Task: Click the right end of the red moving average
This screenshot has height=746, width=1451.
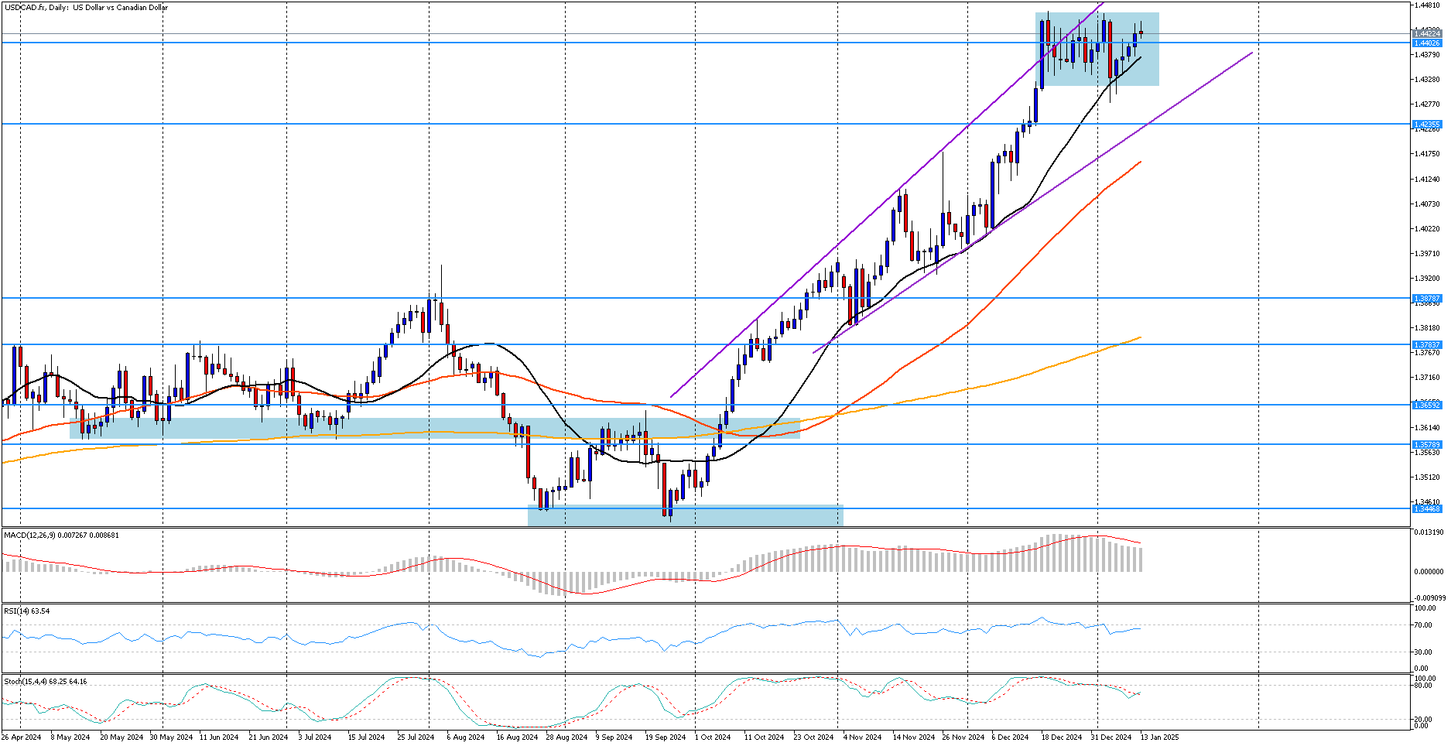Action: (1139, 163)
